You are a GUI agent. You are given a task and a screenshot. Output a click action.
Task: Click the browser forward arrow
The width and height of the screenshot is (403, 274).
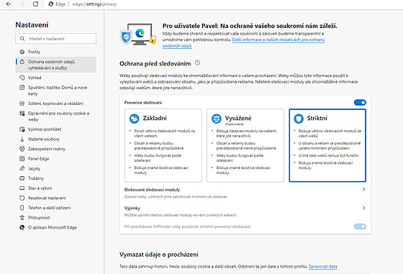click(22, 4)
